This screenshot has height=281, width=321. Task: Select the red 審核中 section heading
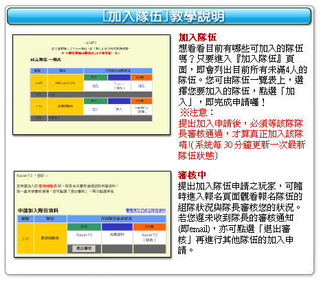coord(192,175)
